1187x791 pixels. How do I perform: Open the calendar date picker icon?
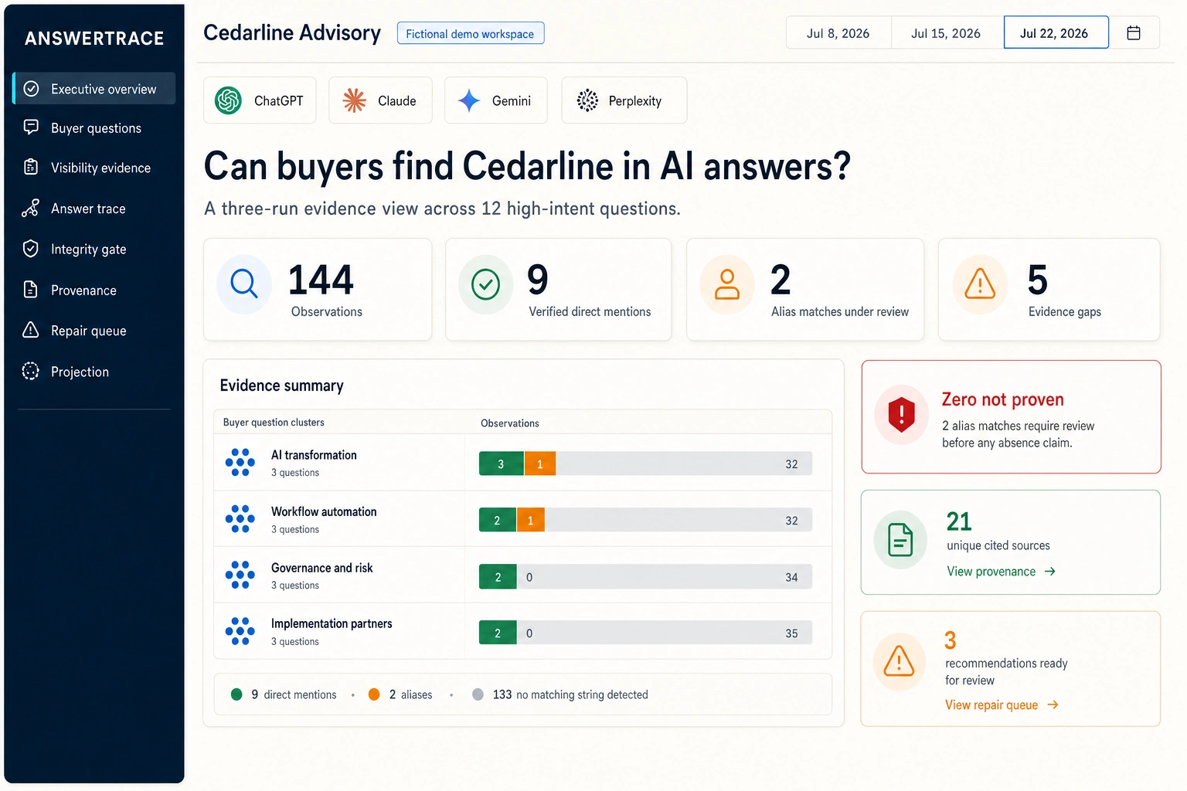(1134, 33)
